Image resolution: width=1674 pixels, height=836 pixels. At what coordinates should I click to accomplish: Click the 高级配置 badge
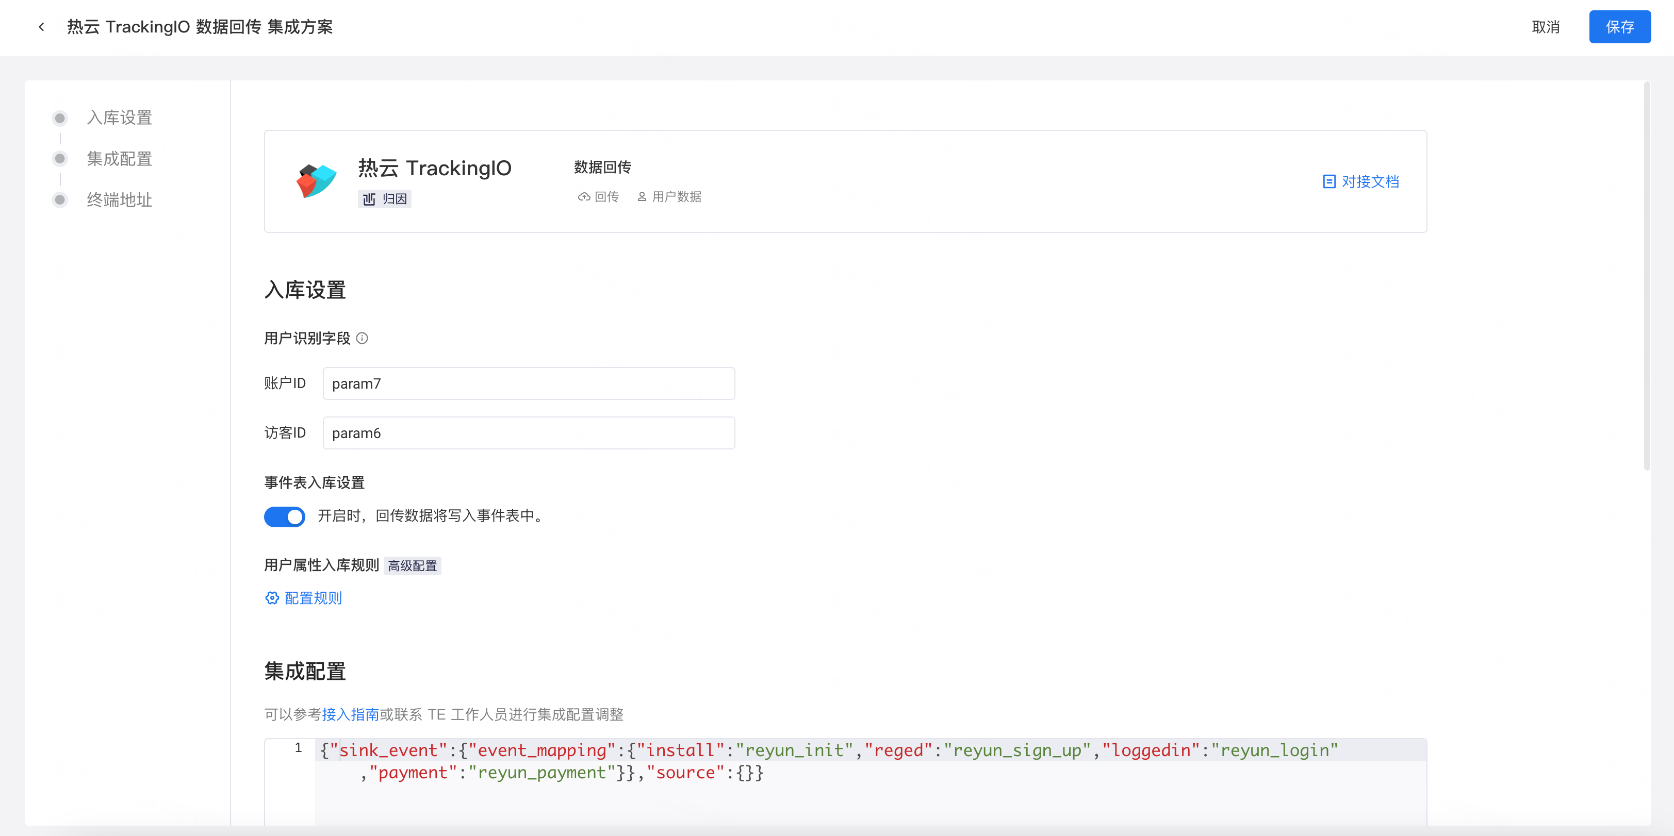point(412,565)
